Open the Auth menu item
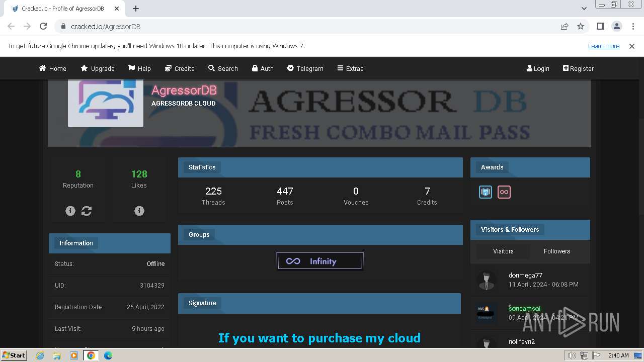The height and width of the screenshot is (362, 644). [263, 68]
